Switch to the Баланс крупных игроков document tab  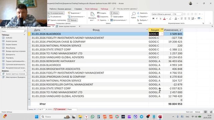click(67, 26)
